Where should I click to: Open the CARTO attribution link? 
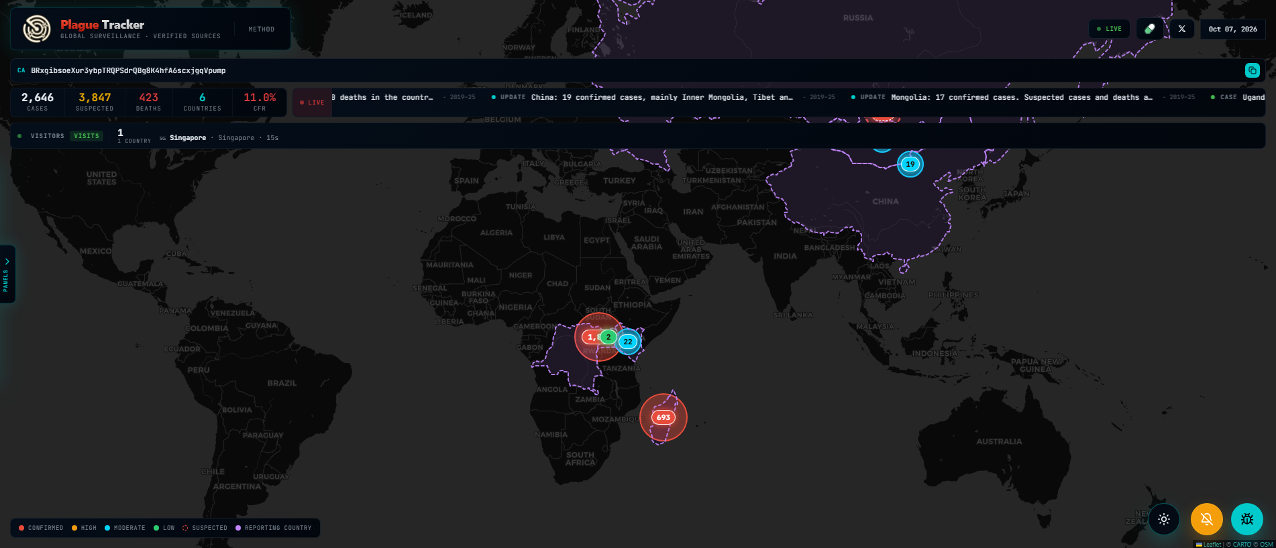point(1242,545)
